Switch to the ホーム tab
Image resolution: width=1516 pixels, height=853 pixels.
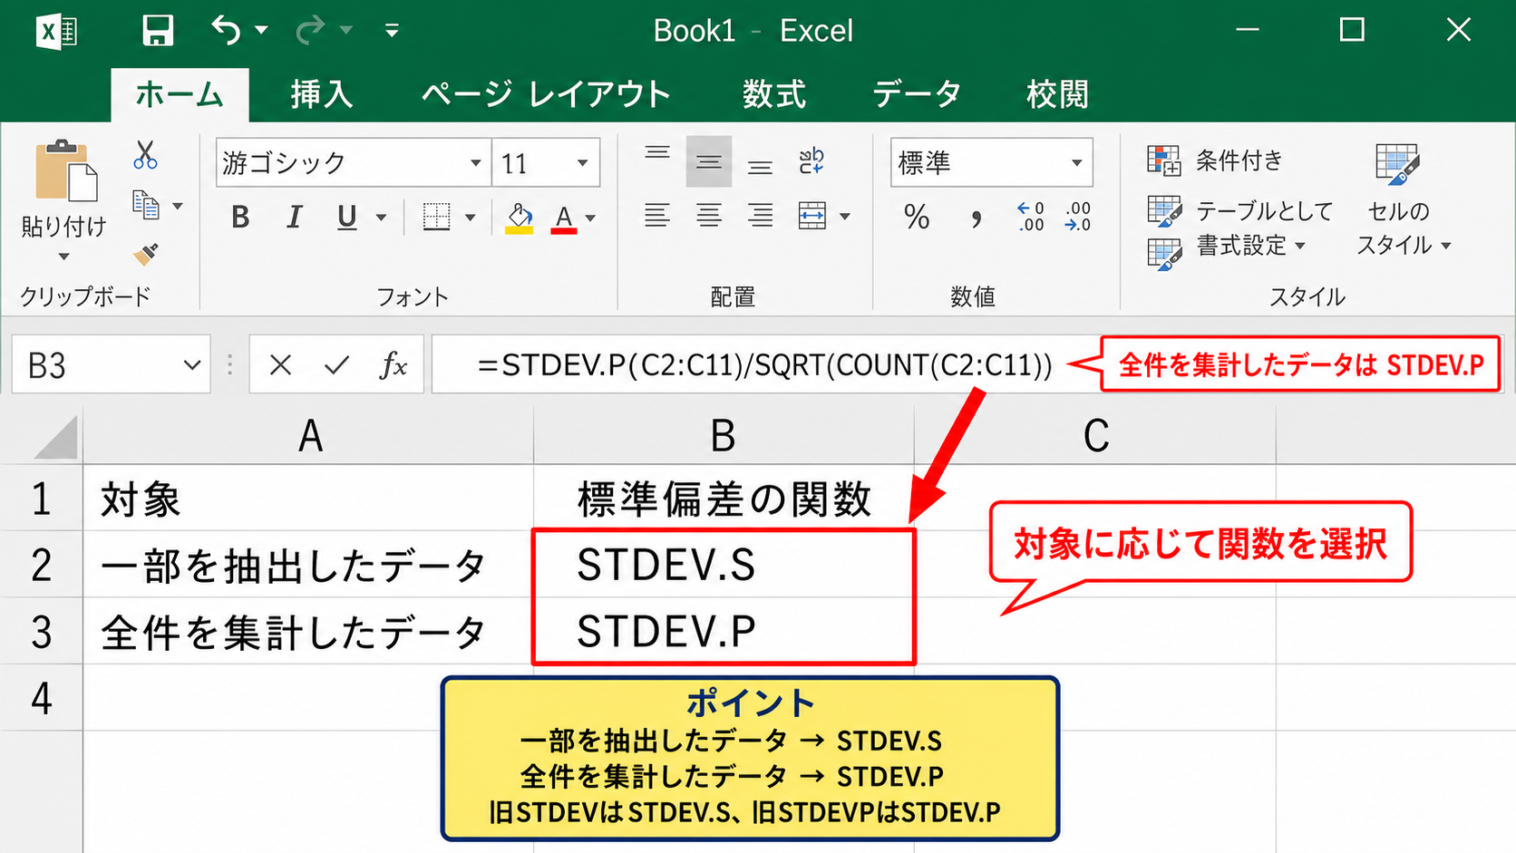[180, 94]
